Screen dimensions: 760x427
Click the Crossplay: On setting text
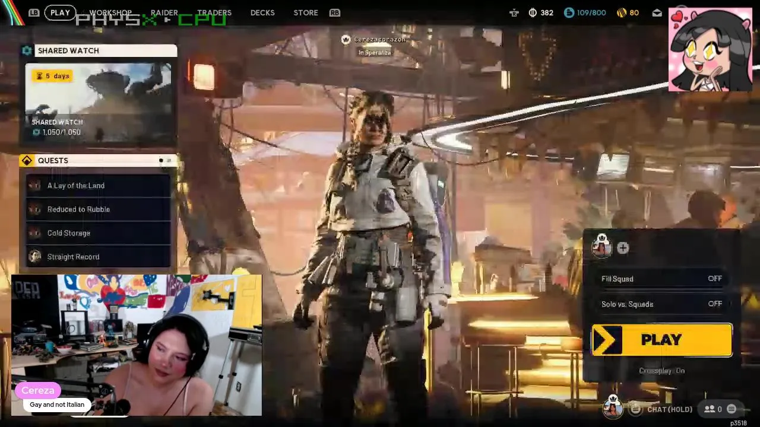click(x=661, y=371)
